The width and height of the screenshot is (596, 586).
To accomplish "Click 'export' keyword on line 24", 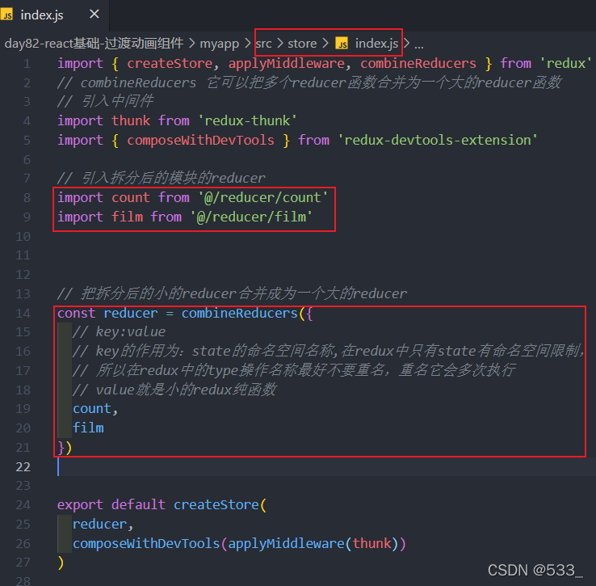I will tap(80, 505).
